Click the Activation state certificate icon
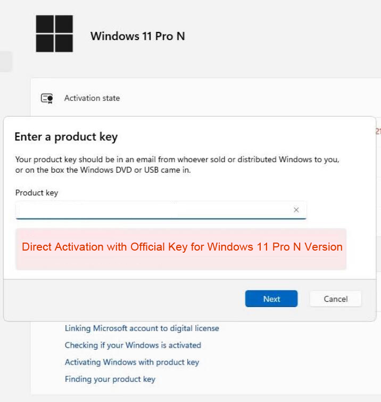The height and width of the screenshot is (402, 381). tap(47, 98)
